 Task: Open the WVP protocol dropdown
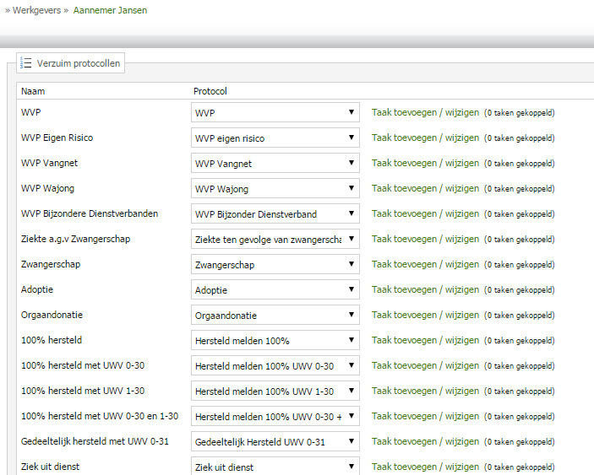(275, 112)
